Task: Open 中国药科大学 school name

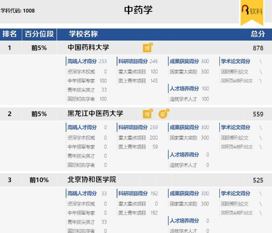Action: (88, 47)
